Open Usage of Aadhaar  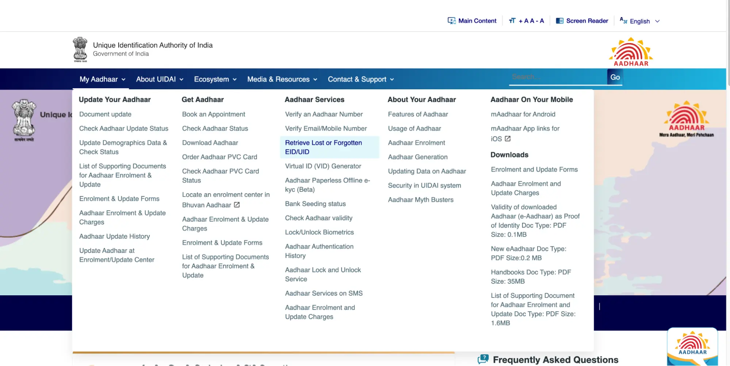[414, 128]
